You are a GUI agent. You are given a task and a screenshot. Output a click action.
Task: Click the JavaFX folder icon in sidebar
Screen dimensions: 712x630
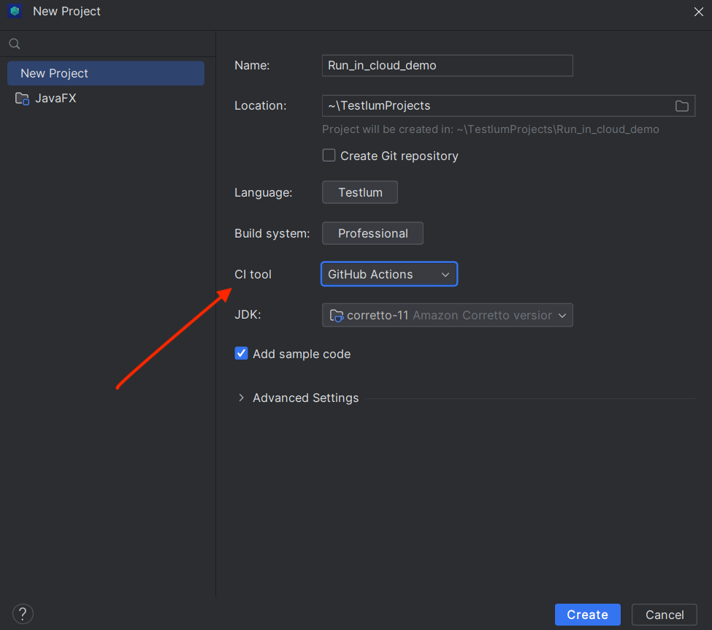click(x=22, y=98)
